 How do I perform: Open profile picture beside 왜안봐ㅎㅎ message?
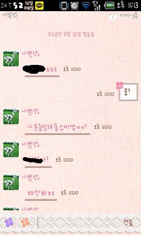(11, 182)
